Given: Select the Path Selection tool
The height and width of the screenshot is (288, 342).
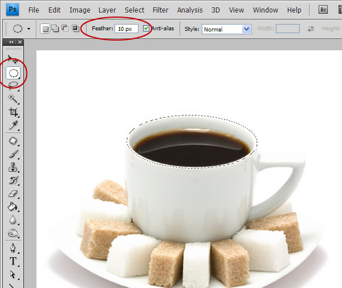Looking at the screenshot, I should (13, 274).
